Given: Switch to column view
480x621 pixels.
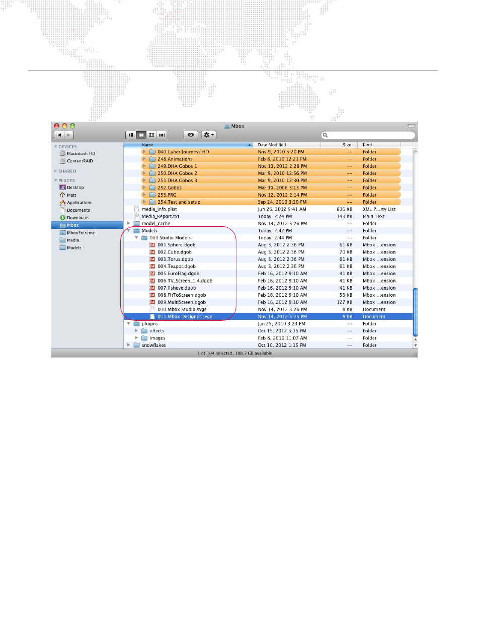Looking at the screenshot, I should [151, 135].
